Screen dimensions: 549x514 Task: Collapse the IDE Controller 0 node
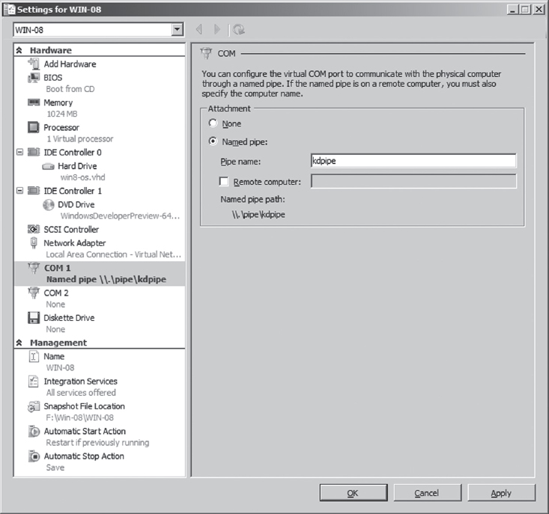pos(20,152)
